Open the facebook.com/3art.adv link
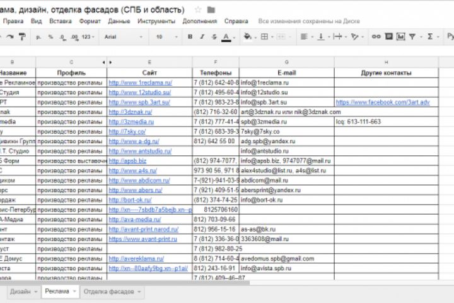This screenshot has height=303, width=454. coord(383,102)
